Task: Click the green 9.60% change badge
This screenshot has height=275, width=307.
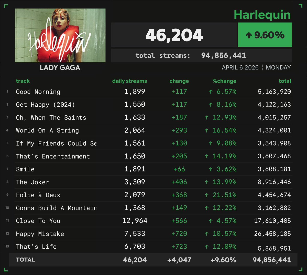Action: (x=265, y=35)
